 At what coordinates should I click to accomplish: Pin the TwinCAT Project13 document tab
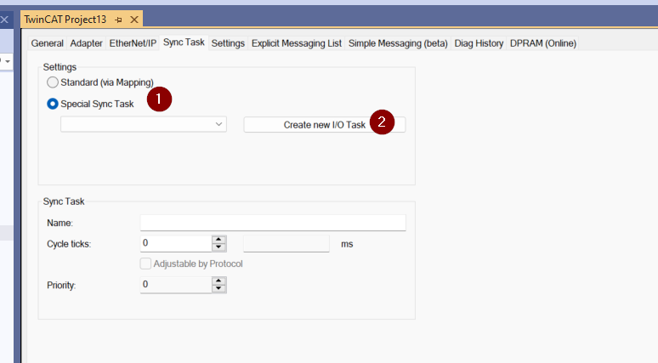pyautogui.click(x=119, y=20)
